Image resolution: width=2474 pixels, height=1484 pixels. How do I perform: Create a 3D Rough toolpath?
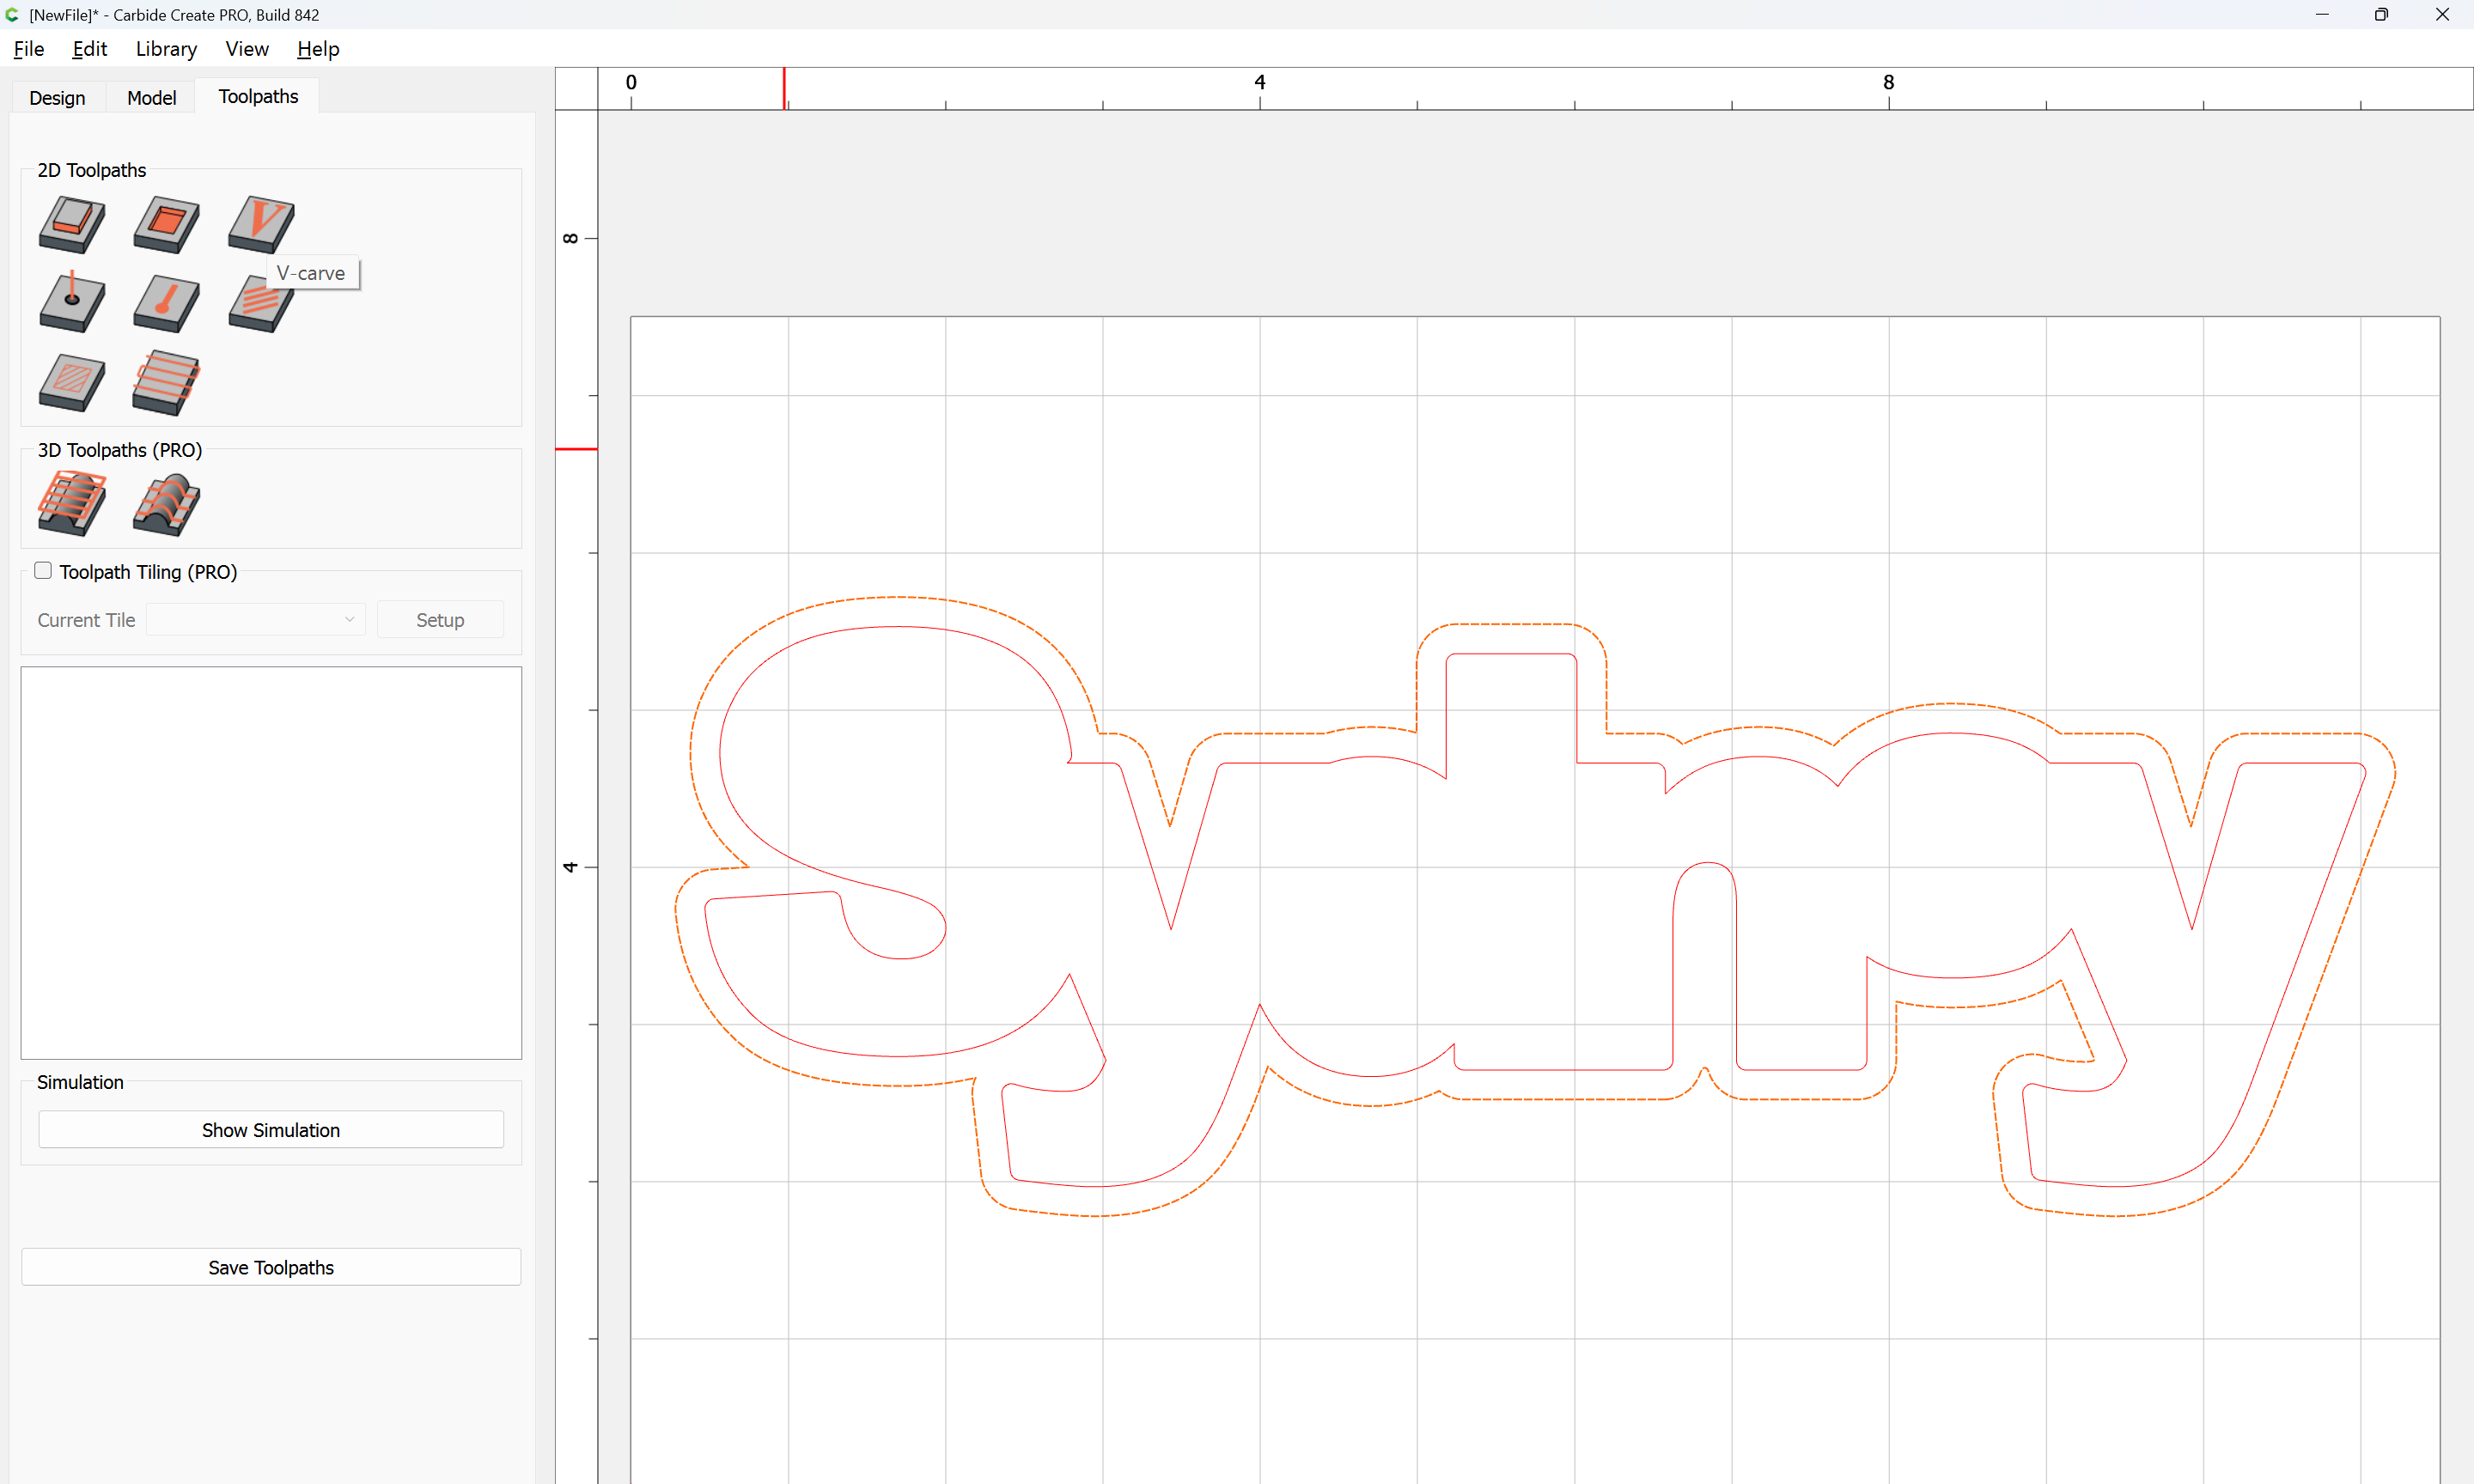coord(72,503)
